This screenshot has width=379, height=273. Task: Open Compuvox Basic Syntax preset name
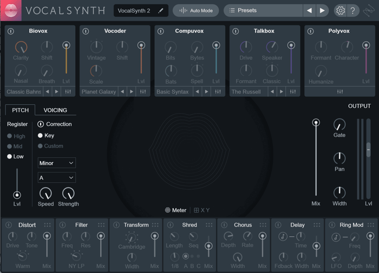point(173,92)
